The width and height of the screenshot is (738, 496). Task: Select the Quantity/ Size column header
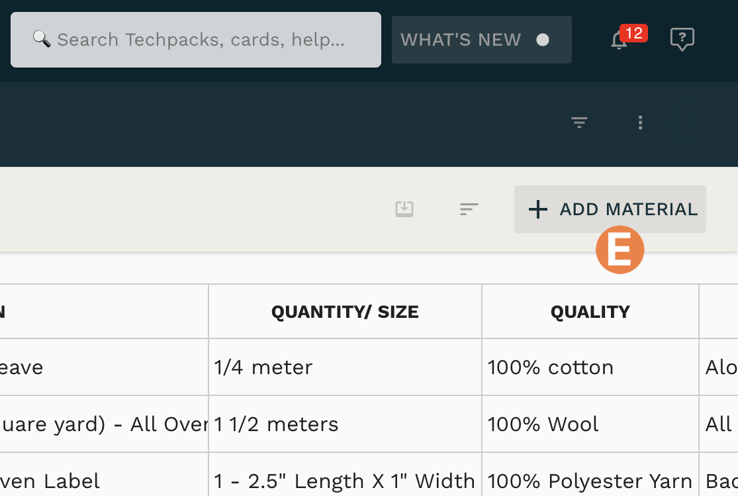(x=345, y=311)
